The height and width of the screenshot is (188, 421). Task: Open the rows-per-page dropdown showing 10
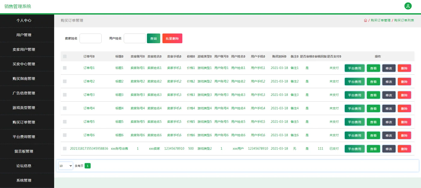coord(66,166)
